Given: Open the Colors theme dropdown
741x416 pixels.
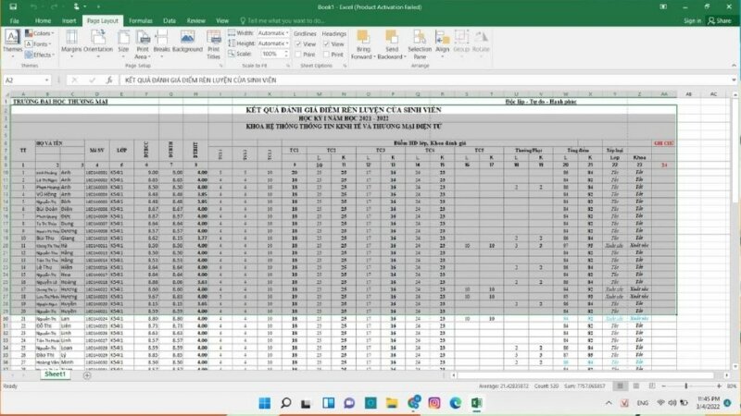Looking at the screenshot, I should (x=40, y=33).
